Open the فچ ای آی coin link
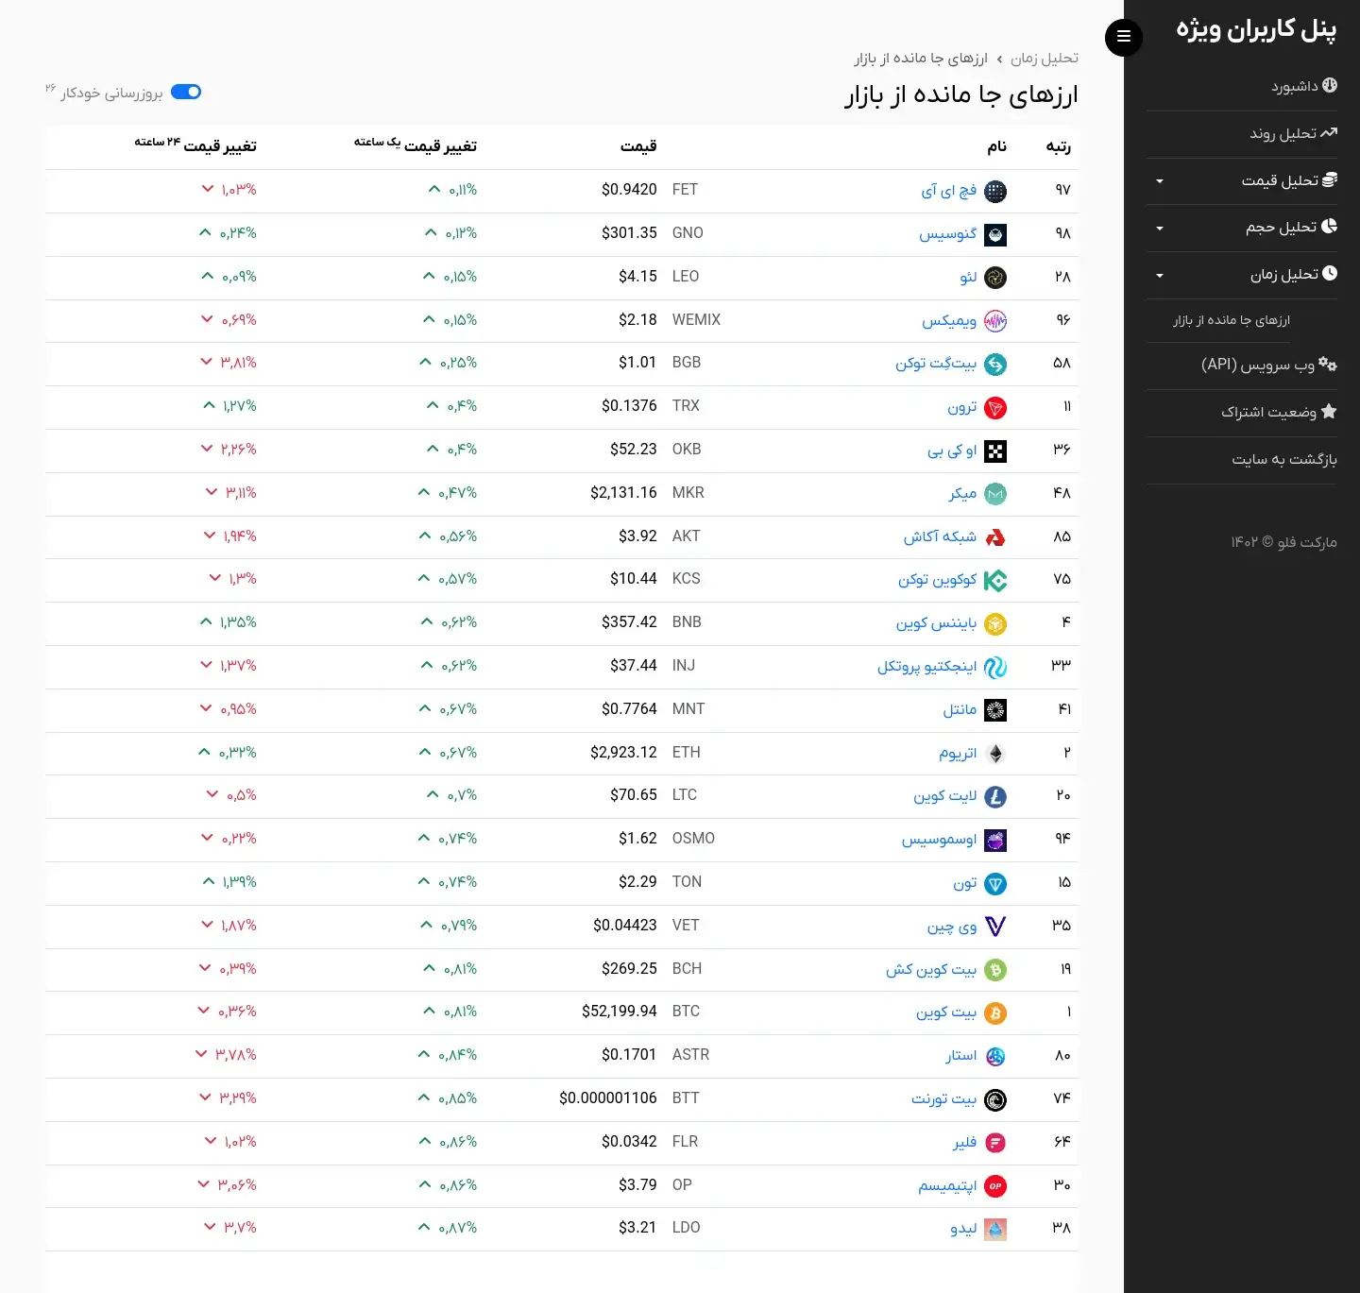Image resolution: width=1360 pixels, height=1293 pixels. 949,191
